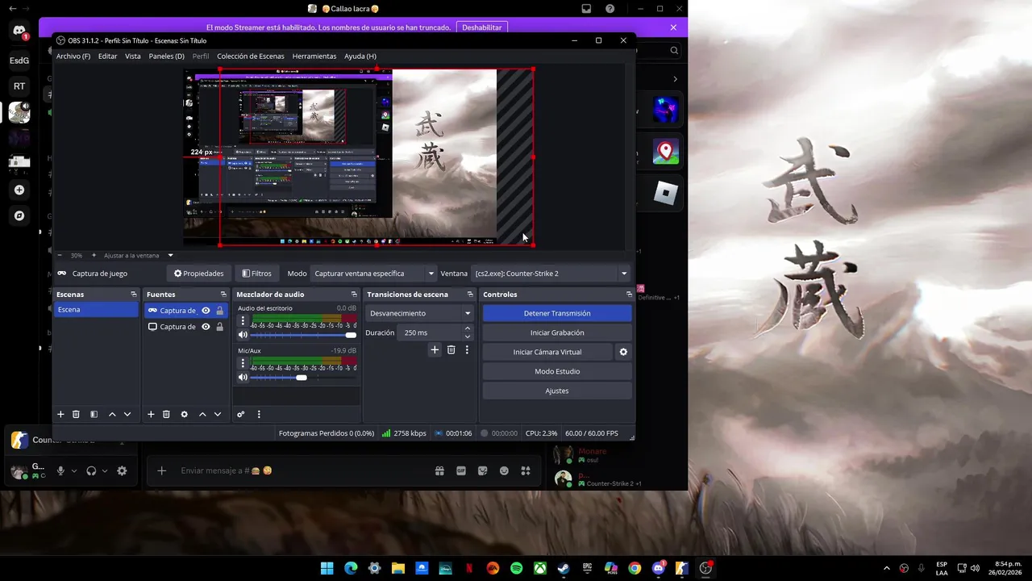
Task: Open Discord emoji picker
Action: click(x=504, y=470)
